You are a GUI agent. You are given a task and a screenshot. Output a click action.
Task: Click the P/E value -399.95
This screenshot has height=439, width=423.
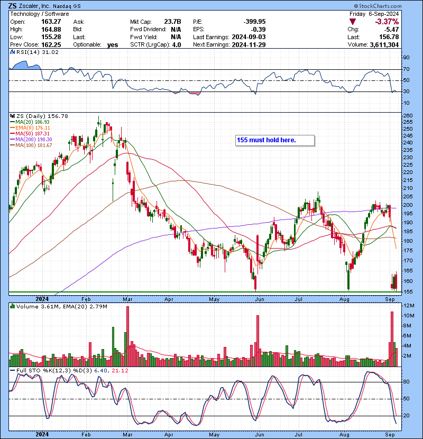point(254,22)
